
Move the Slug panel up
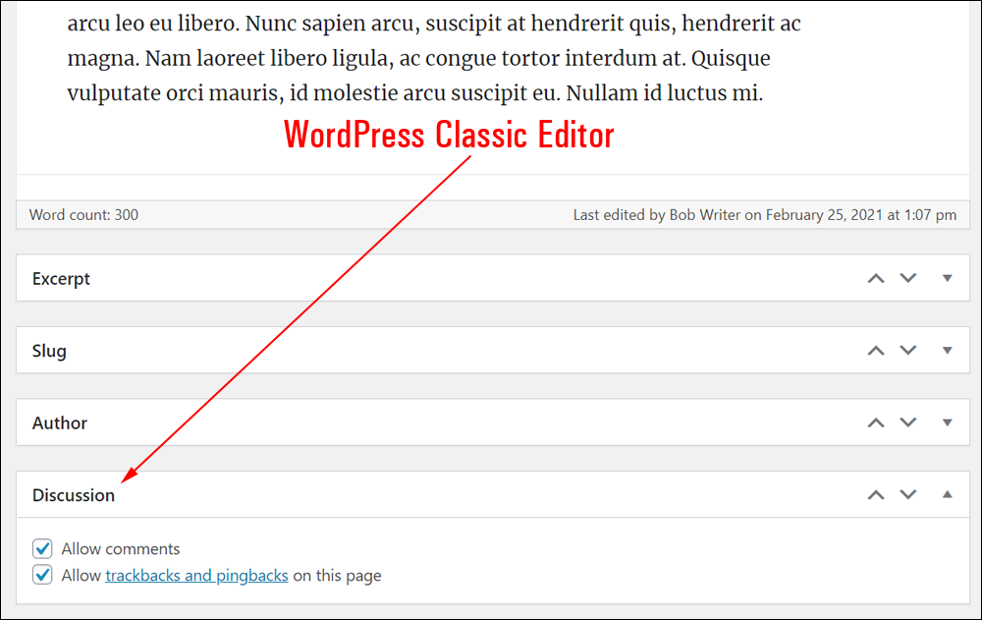click(876, 351)
